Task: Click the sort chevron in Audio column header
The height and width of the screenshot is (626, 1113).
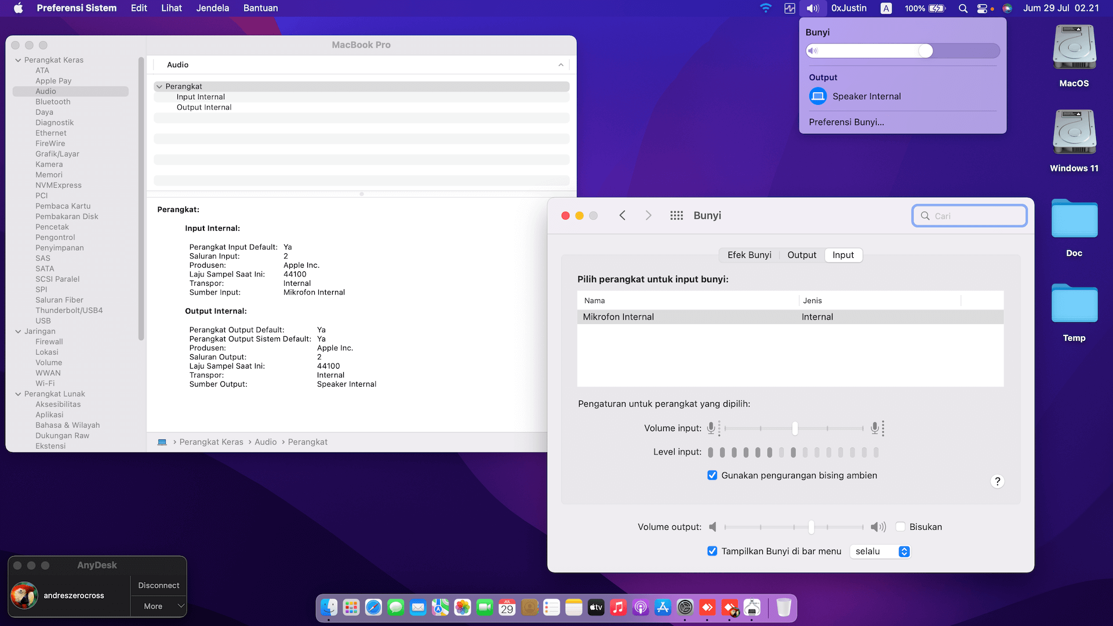Action: pos(561,65)
